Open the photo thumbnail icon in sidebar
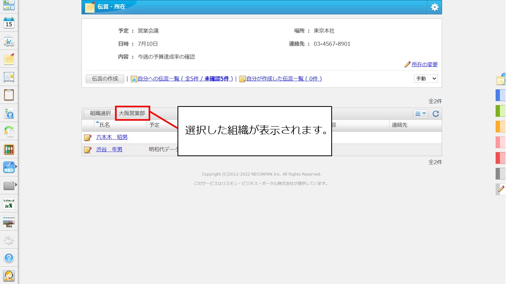This screenshot has height=284, width=506. point(9,222)
